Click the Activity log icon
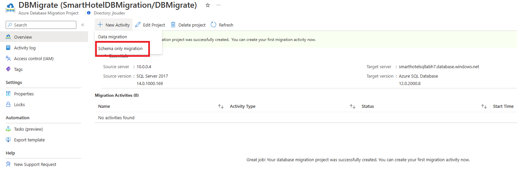Screen dimensions: 517x175 pyautogui.click(x=8, y=48)
